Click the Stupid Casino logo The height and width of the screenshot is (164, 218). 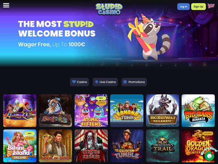pos(109,9)
